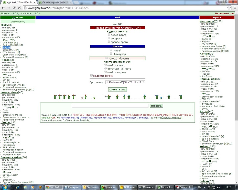Open Windows Explorer folder in taskbar
This screenshot has height=190, width=238.
click(x=25, y=187)
